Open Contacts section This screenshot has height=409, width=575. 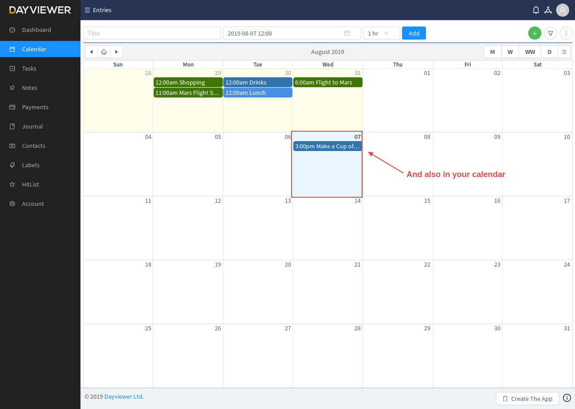(40, 146)
